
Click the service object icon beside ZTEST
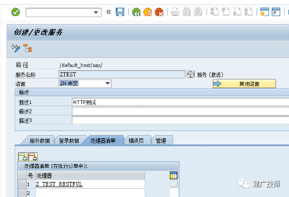(190, 74)
